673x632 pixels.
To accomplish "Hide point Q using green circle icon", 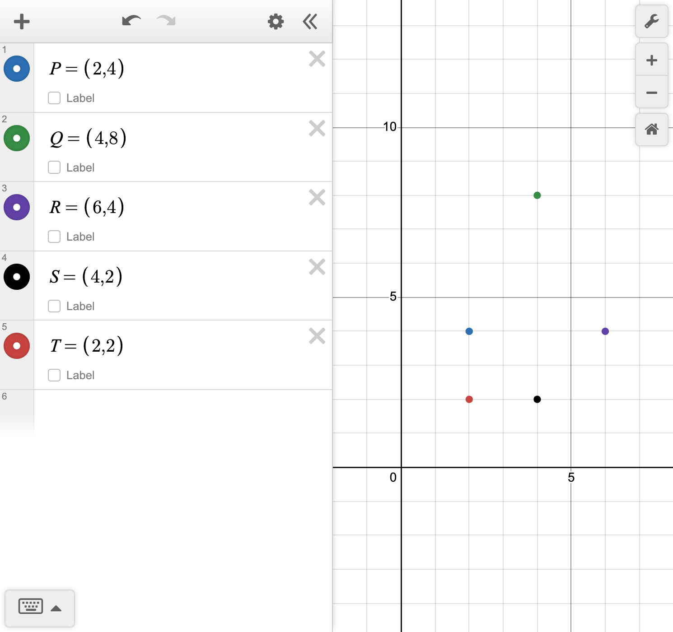I will tap(17, 138).
